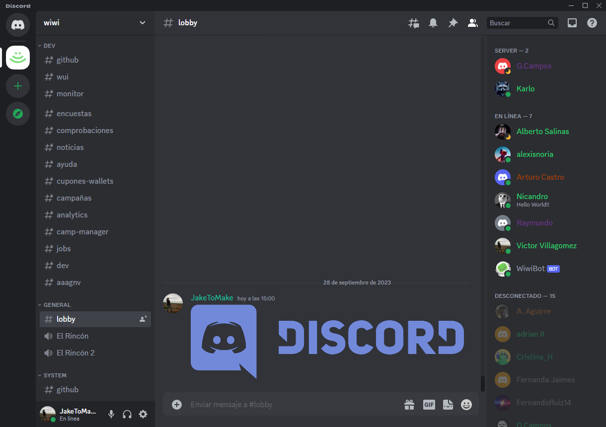
Task: Open the camp-manager channel
Action: (x=95, y=232)
